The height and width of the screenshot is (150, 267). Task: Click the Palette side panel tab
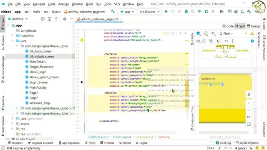click(x=192, y=39)
